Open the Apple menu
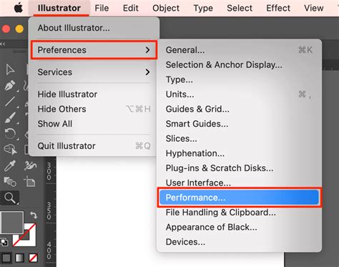The height and width of the screenshot is (267, 339). (x=19, y=8)
